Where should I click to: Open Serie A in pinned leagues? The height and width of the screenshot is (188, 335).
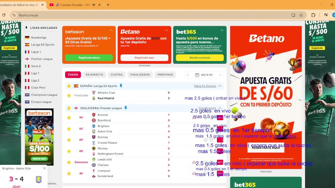point(36,66)
